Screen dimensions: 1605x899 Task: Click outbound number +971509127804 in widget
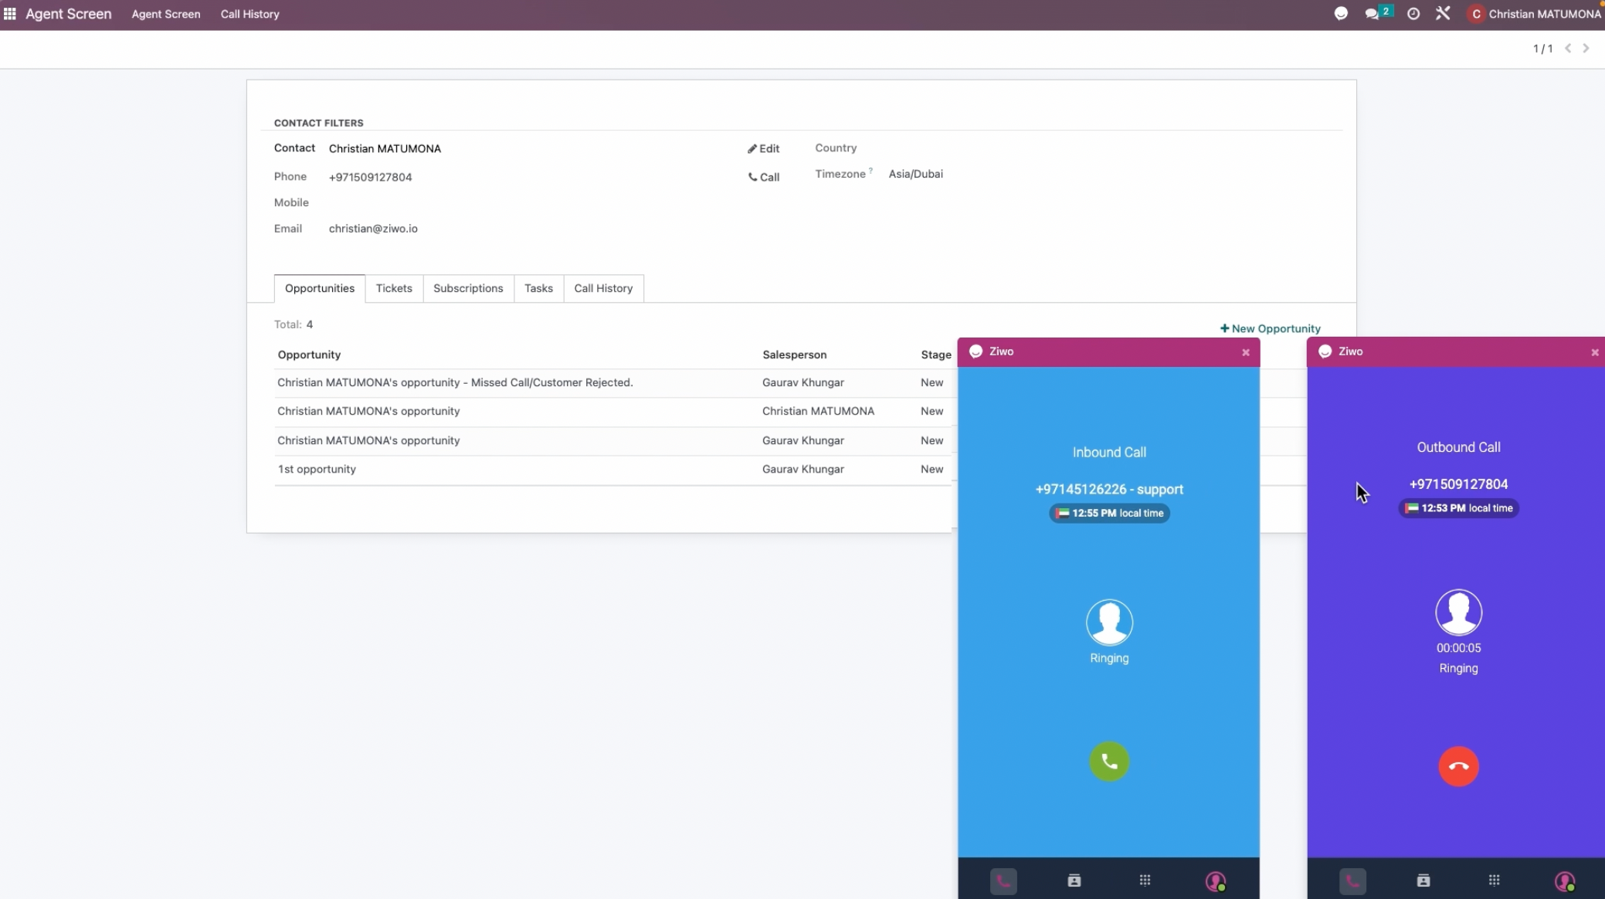point(1458,484)
